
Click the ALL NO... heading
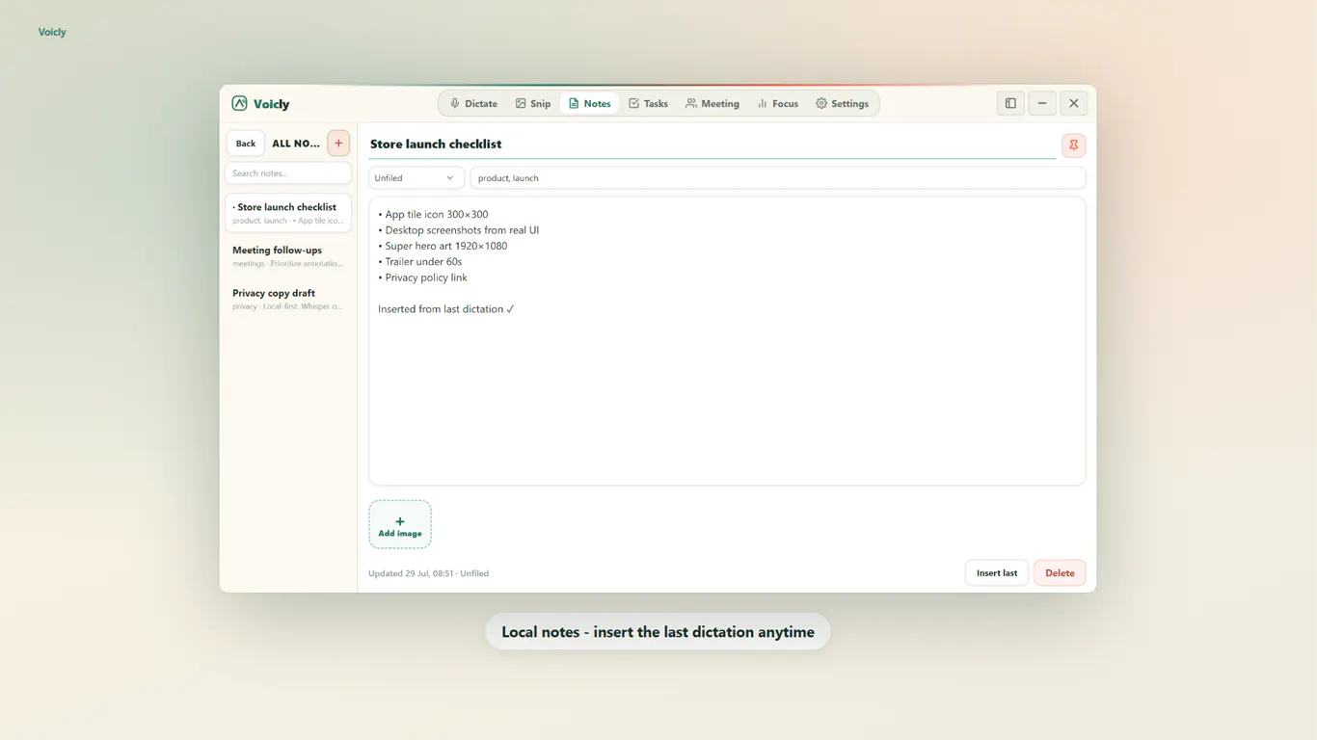click(296, 143)
